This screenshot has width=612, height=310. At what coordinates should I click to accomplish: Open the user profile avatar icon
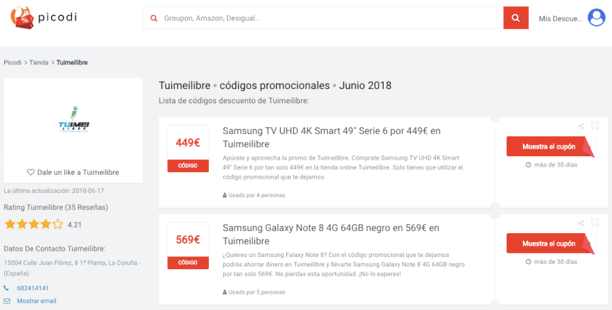[596, 18]
